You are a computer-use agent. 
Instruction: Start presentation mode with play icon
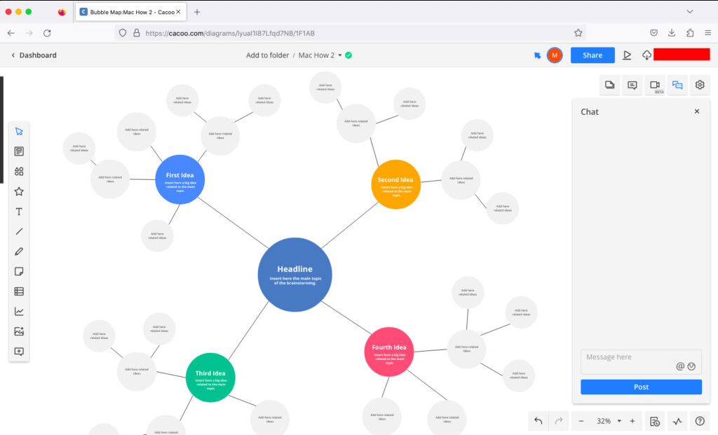[x=627, y=55]
